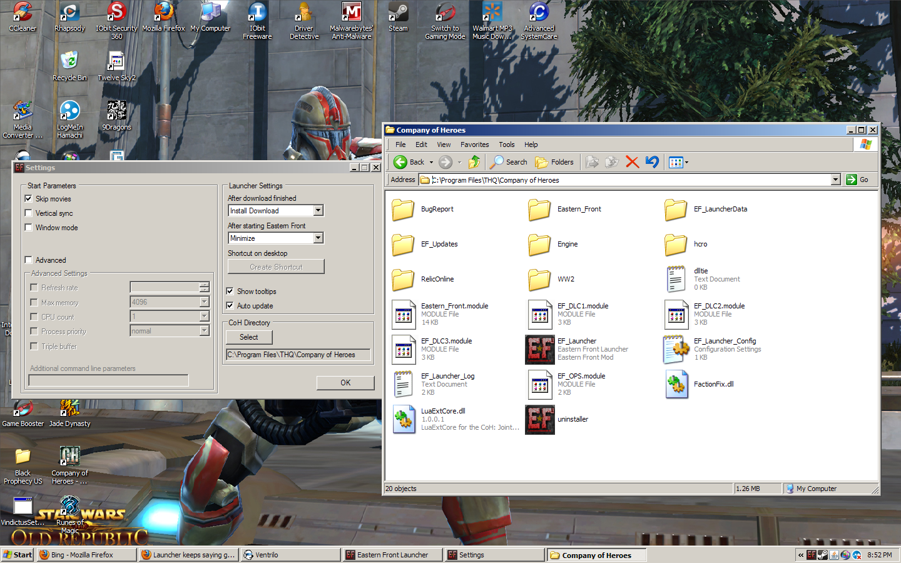The width and height of the screenshot is (901, 563).
Task: Check the Refresh rate checkbox
Action: click(34, 287)
